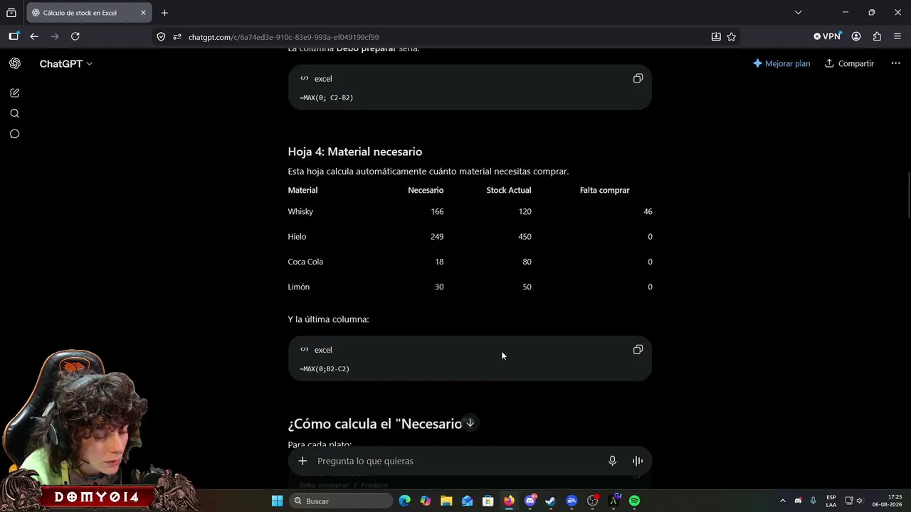Image resolution: width=911 pixels, height=512 pixels.
Task: Open Microsoft Store from the taskbar
Action: (x=488, y=501)
